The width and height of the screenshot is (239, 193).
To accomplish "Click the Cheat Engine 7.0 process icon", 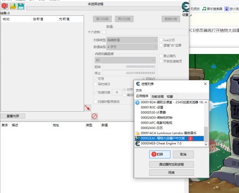I will point(137,143).
